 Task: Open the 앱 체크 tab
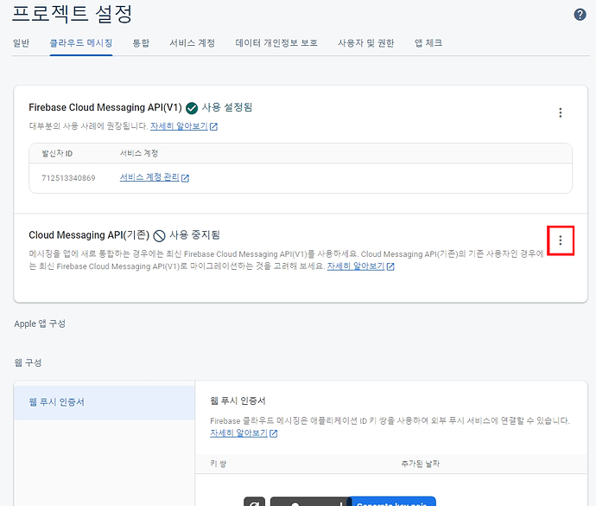click(428, 43)
